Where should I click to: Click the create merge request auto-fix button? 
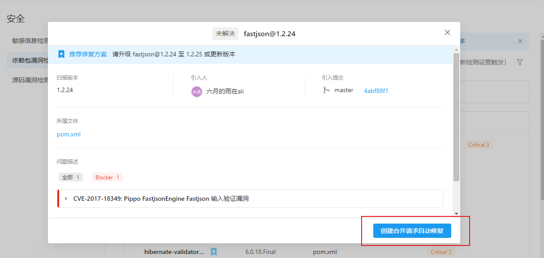pyautogui.click(x=412, y=231)
